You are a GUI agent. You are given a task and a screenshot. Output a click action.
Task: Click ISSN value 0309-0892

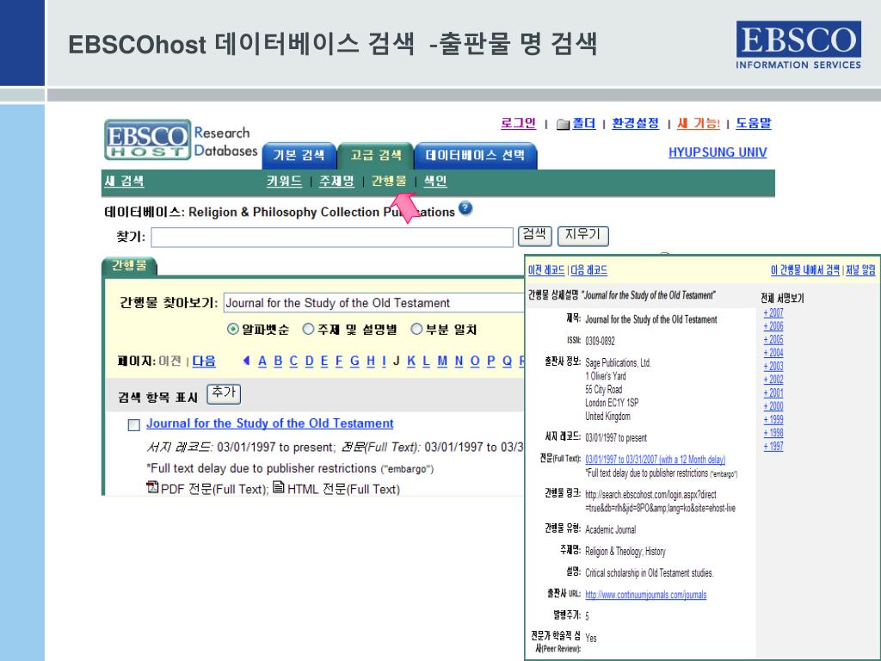(600, 341)
